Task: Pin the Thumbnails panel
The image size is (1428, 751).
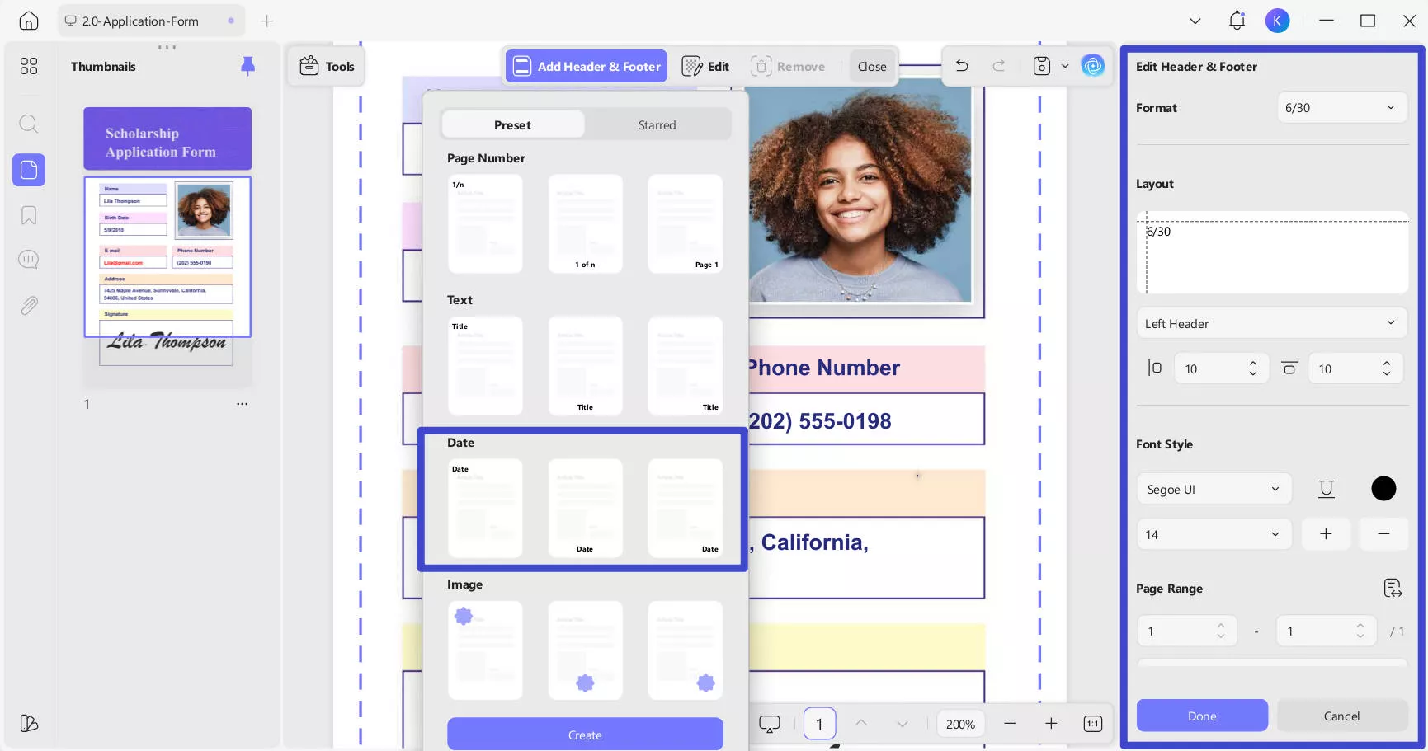Action: click(247, 66)
